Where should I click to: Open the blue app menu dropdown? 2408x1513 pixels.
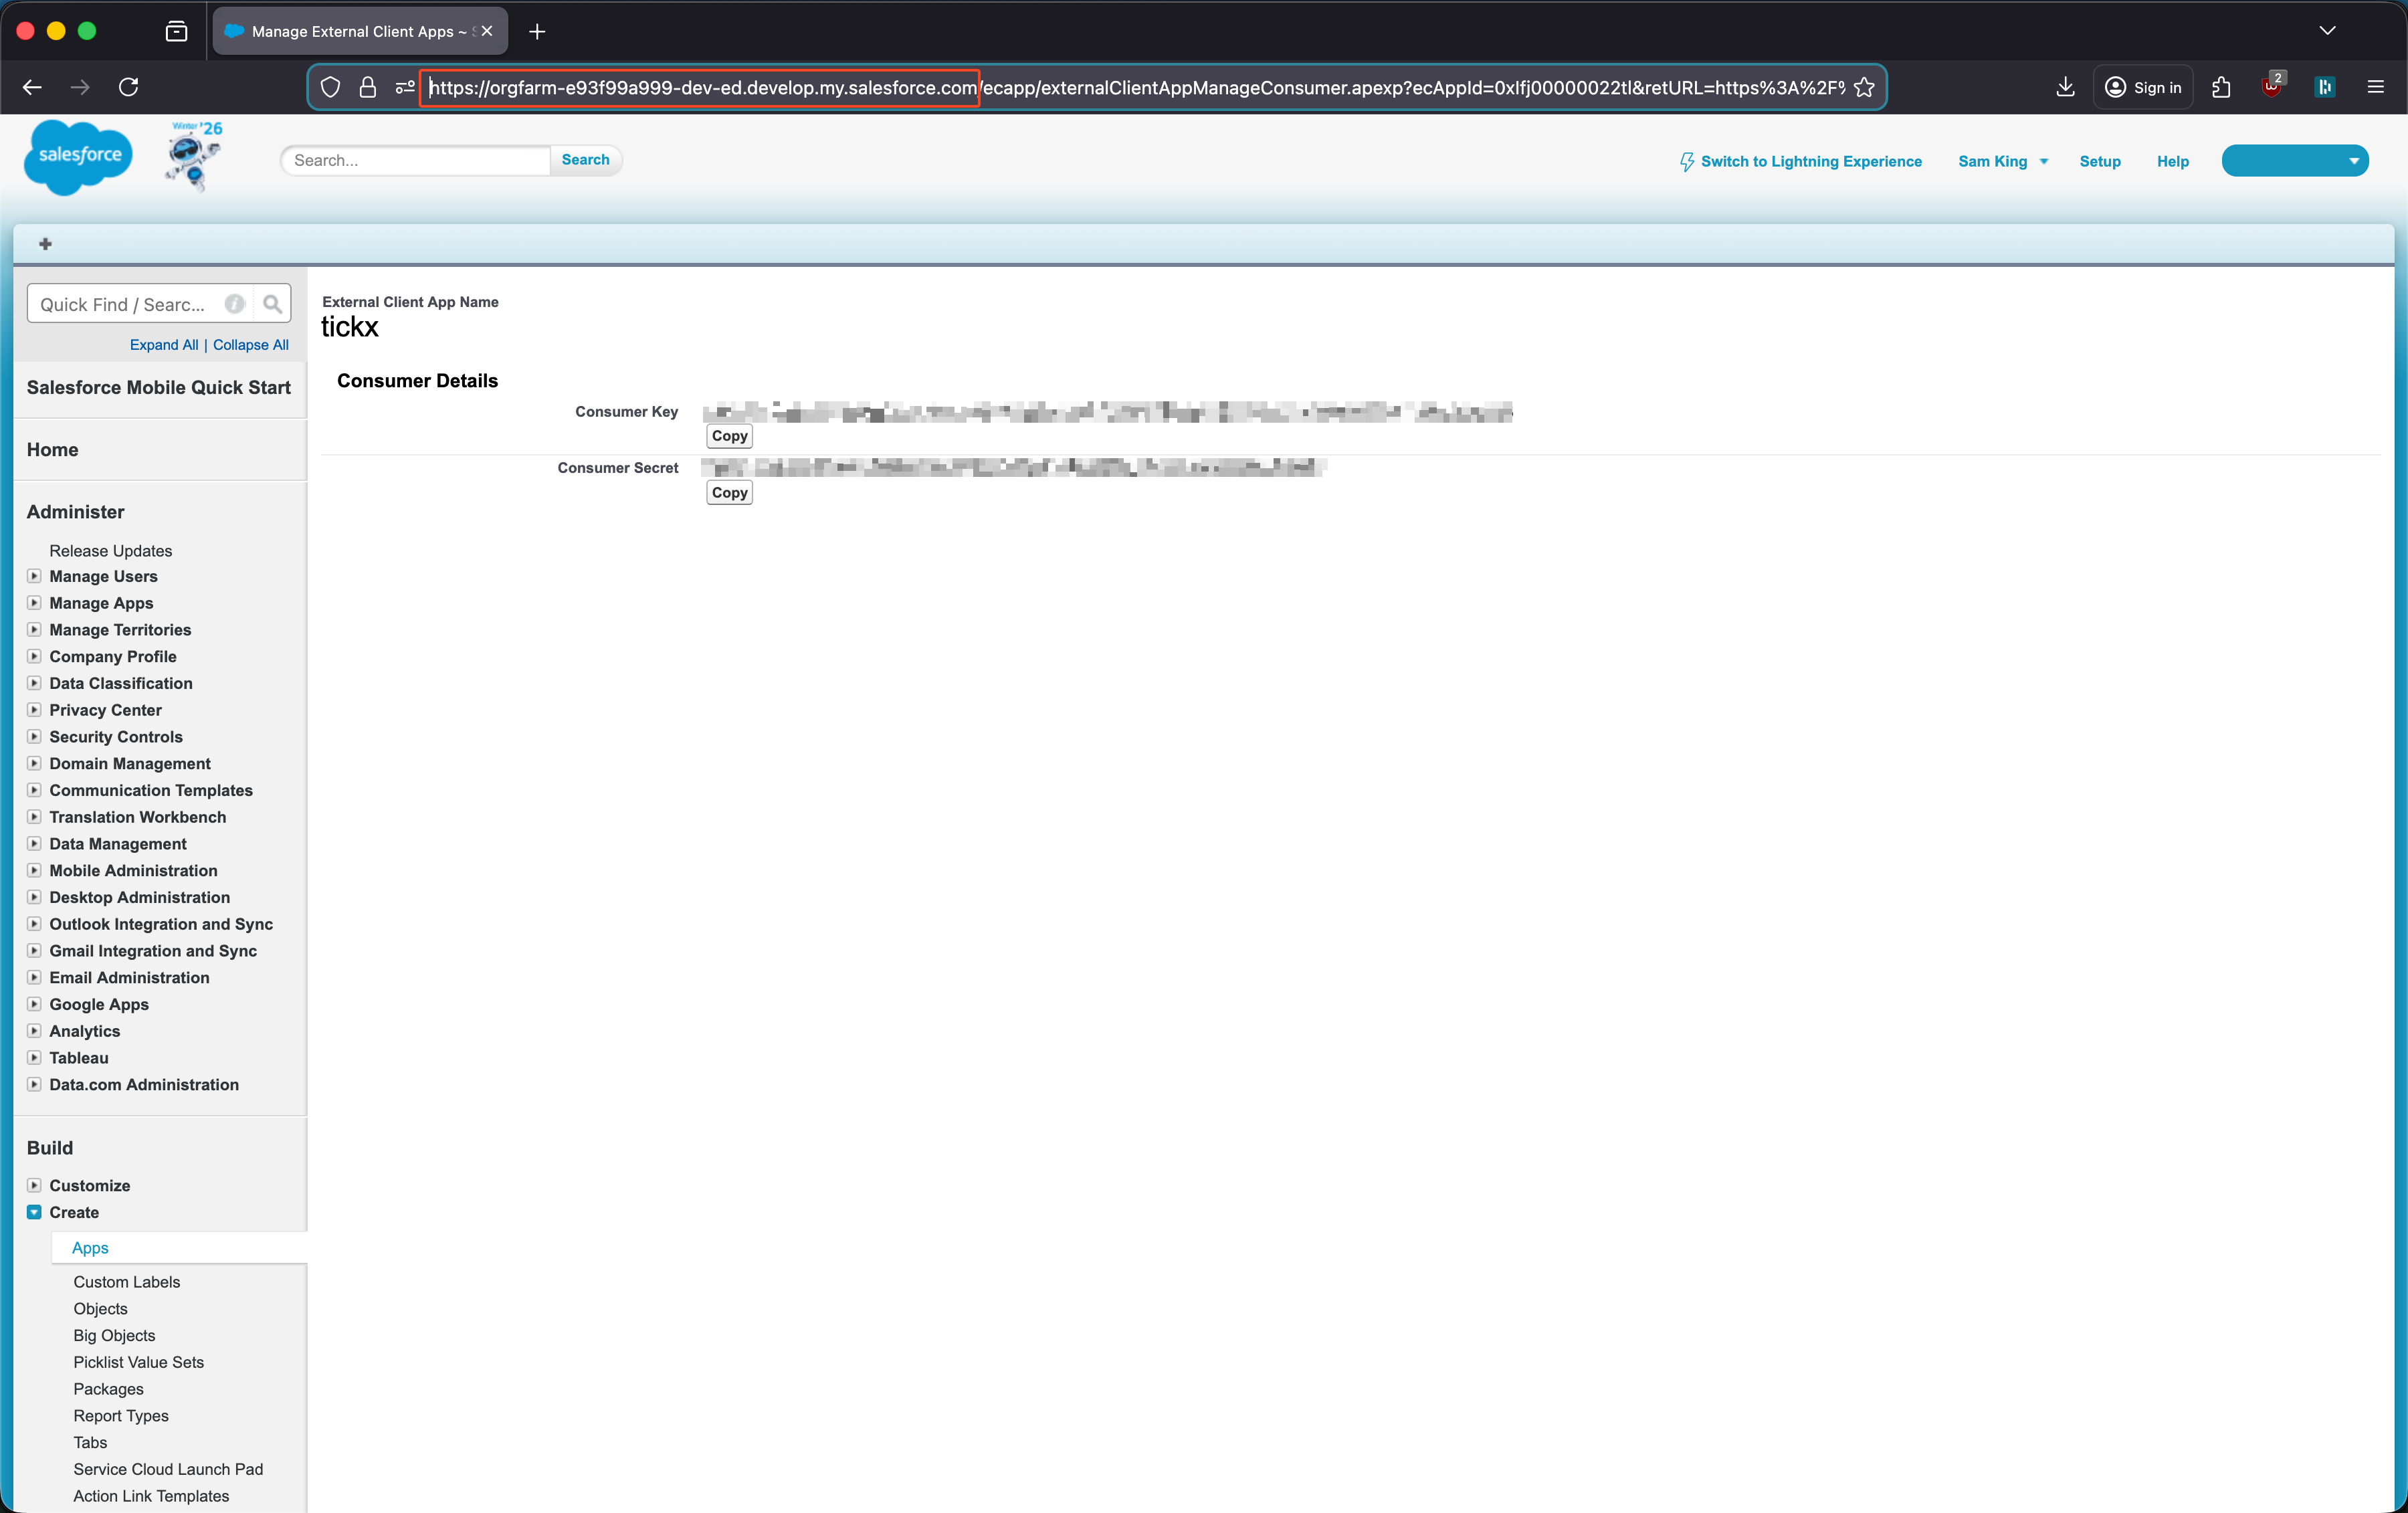point(2294,161)
